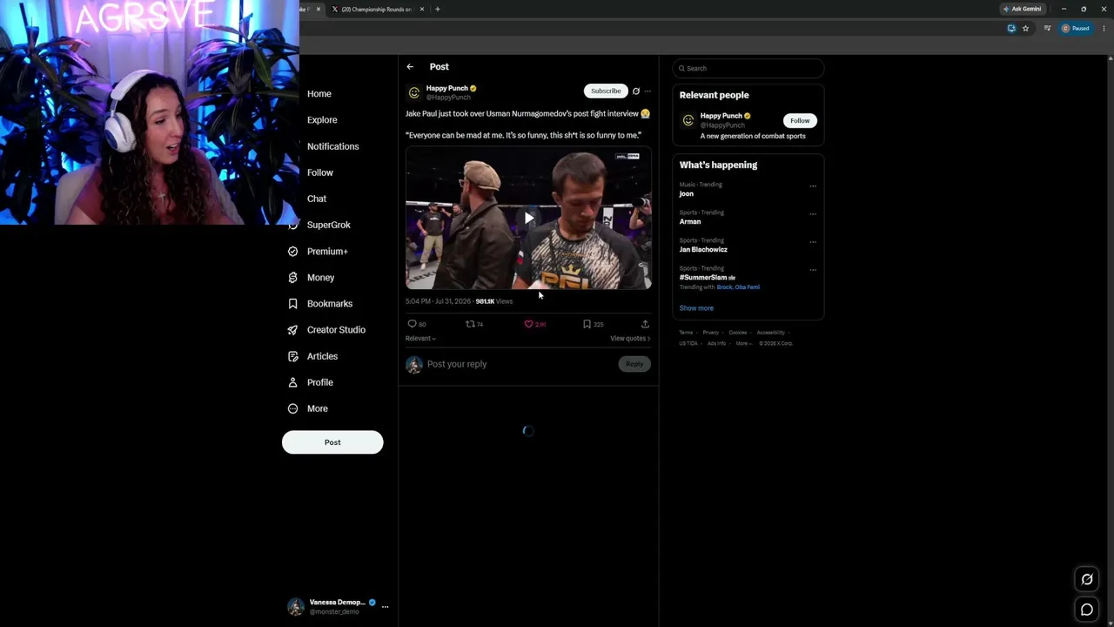Click the Grok floating button

coord(1087,579)
